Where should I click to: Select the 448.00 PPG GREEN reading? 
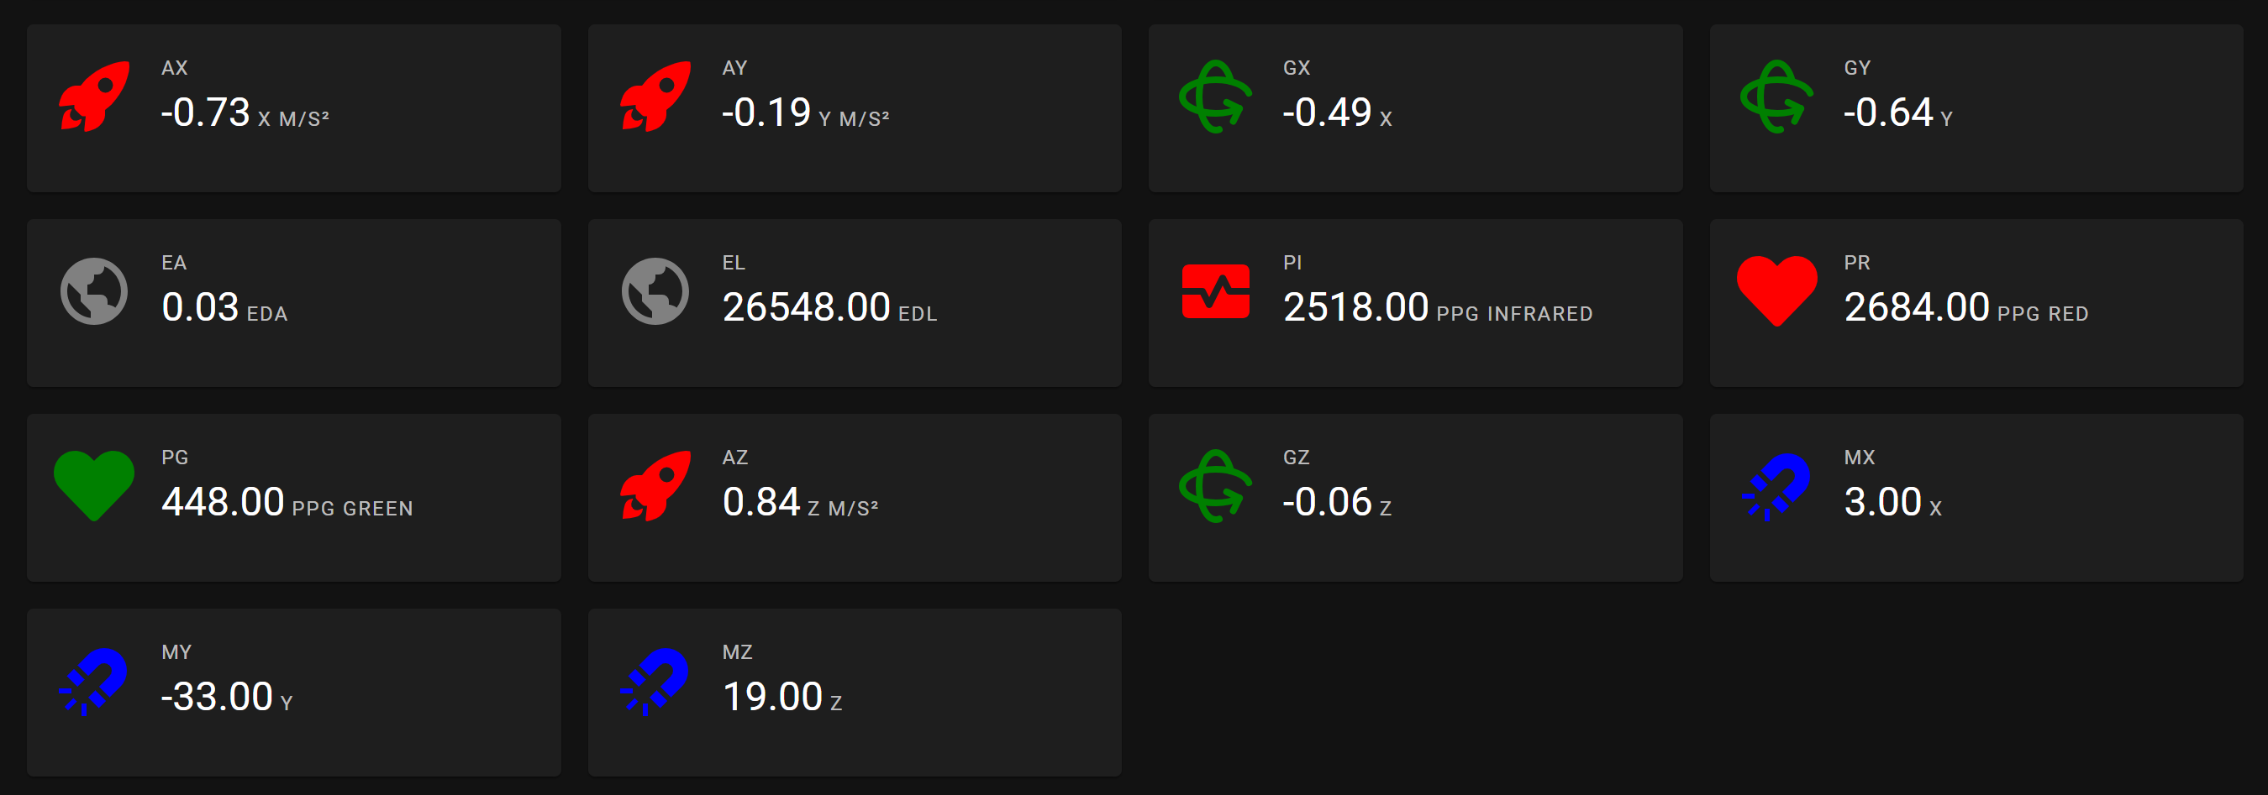coord(287,503)
